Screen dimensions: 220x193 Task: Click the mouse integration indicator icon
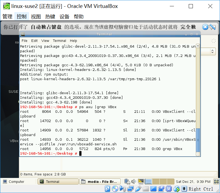[176, 189]
